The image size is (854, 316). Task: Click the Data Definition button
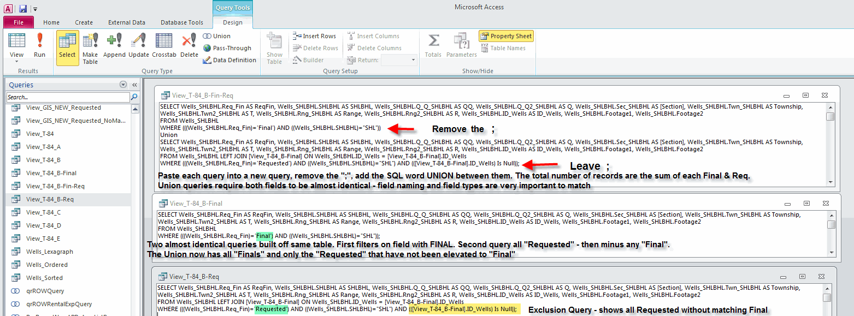[x=229, y=60]
